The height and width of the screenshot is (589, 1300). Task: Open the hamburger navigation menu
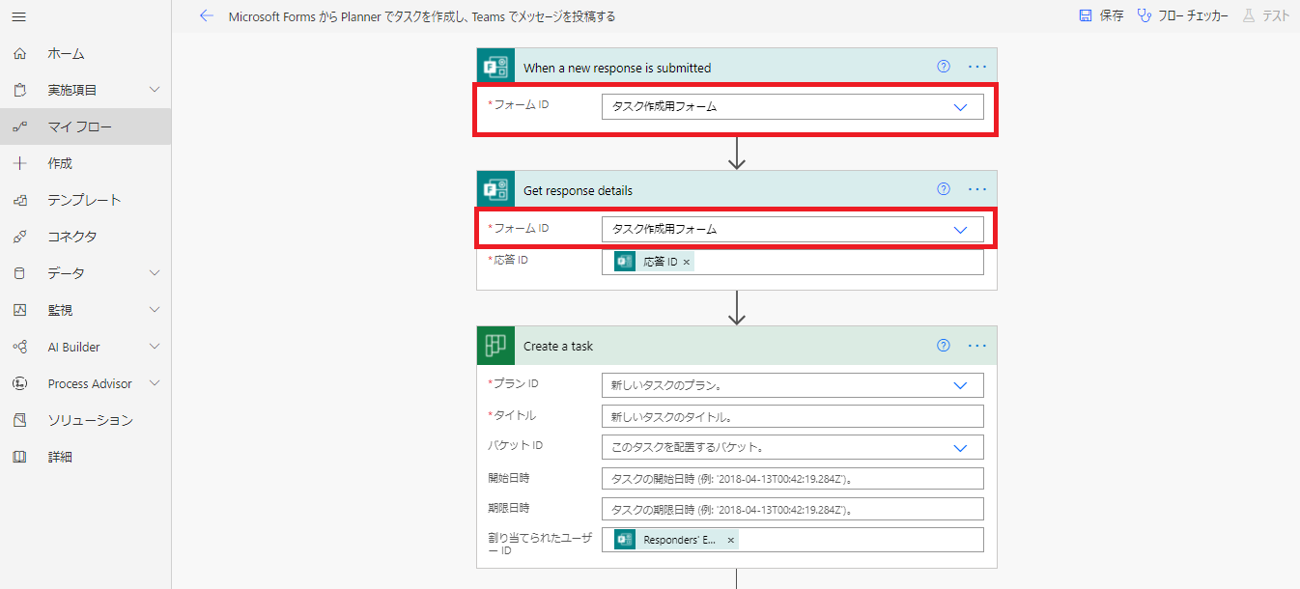(x=19, y=16)
